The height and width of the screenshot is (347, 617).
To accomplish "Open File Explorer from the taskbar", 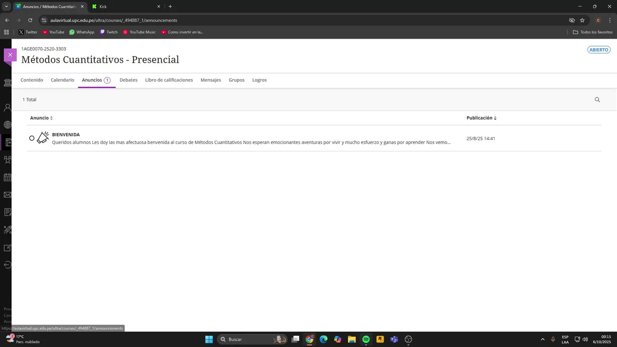I will click(352, 339).
